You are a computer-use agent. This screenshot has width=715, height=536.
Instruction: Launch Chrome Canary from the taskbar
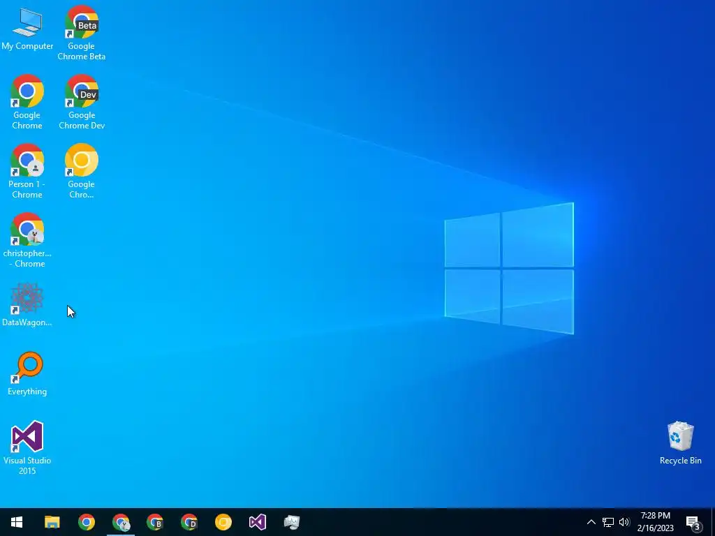pos(223,522)
